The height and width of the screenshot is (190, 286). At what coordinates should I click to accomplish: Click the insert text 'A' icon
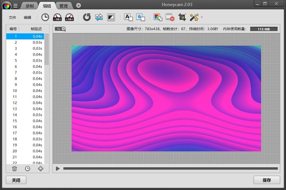click(128, 17)
